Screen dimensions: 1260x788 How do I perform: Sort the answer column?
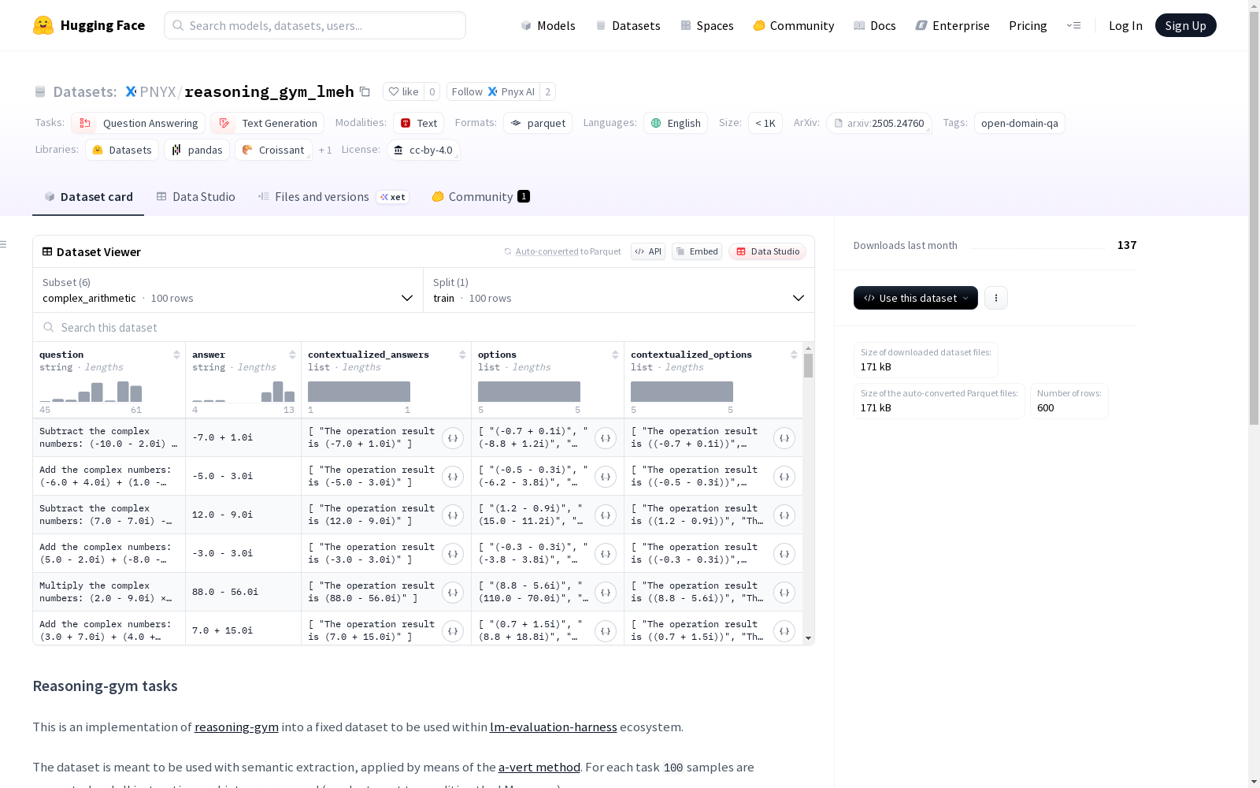292,355
